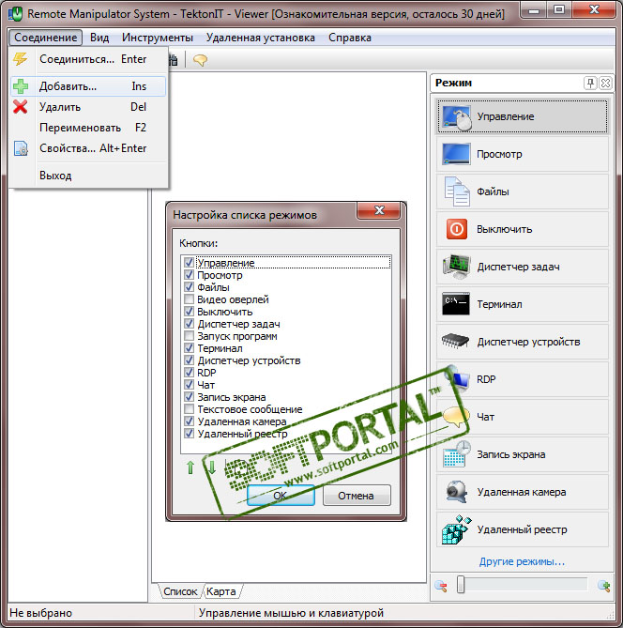This screenshot has width=623, height=628.
Task: Choose Выход from the menu
Action: [x=88, y=176]
